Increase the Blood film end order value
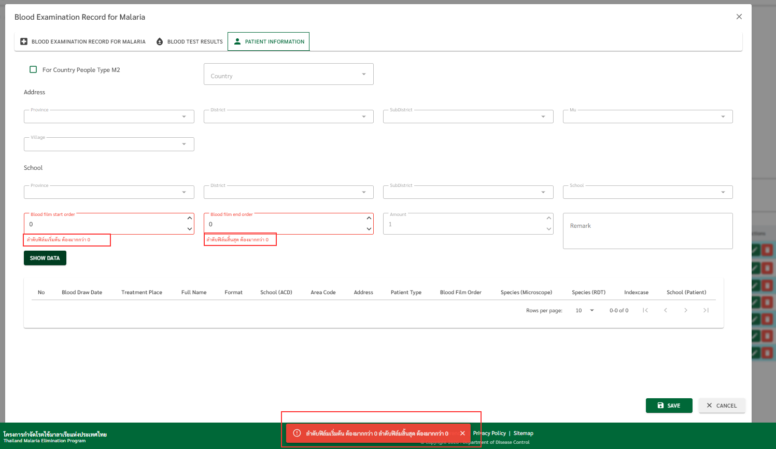 pos(369,218)
